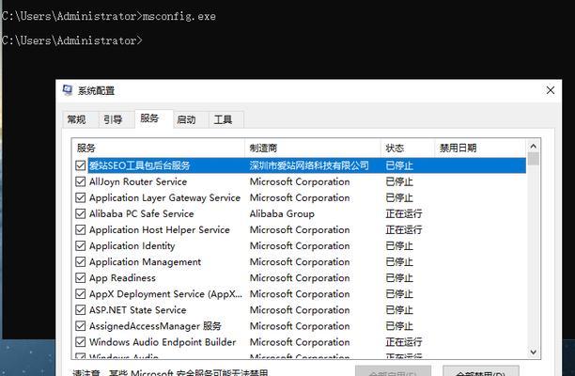Click 正在运行 status of Windows Audio Endpoint Builder
Screen dimensions: 575x376
(404, 342)
